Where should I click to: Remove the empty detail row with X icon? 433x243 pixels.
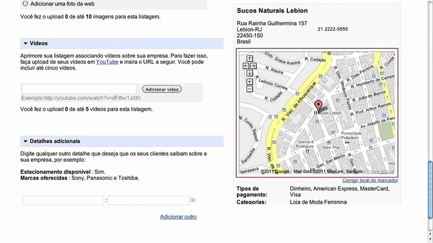(x=193, y=200)
